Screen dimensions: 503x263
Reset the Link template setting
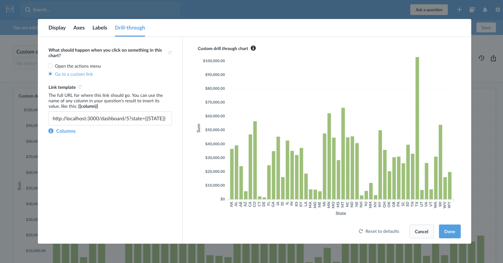(80, 87)
